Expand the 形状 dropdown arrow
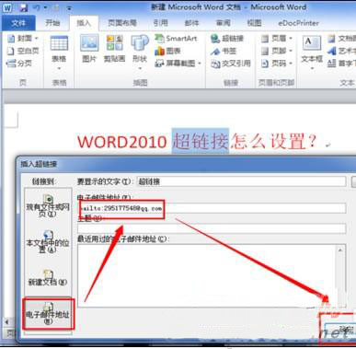 140,68
